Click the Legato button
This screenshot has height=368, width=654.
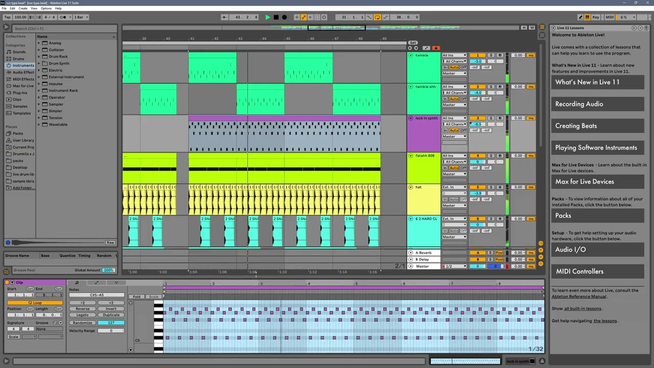(82, 315)
